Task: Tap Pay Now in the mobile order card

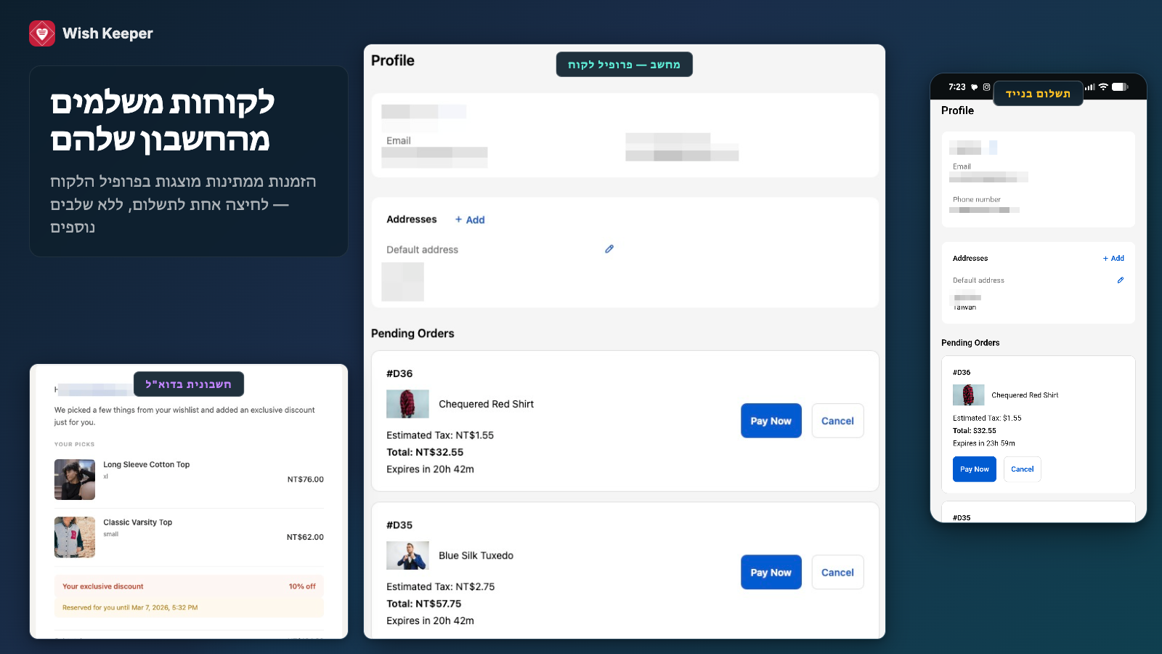Action: click(974, 469)
